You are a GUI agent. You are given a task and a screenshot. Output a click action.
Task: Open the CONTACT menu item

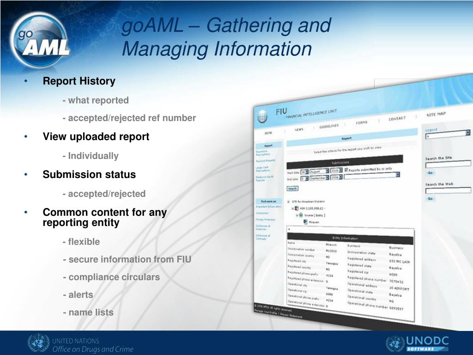click(x=397, y=119)
